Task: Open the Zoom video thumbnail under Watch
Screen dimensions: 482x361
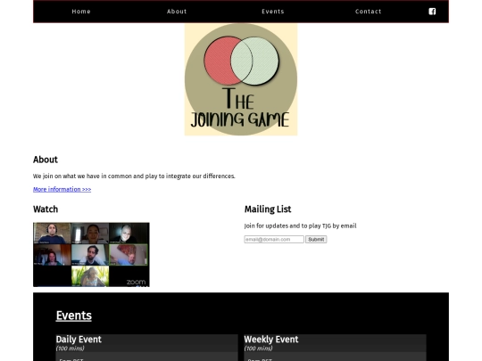Action: coord(91,254)
